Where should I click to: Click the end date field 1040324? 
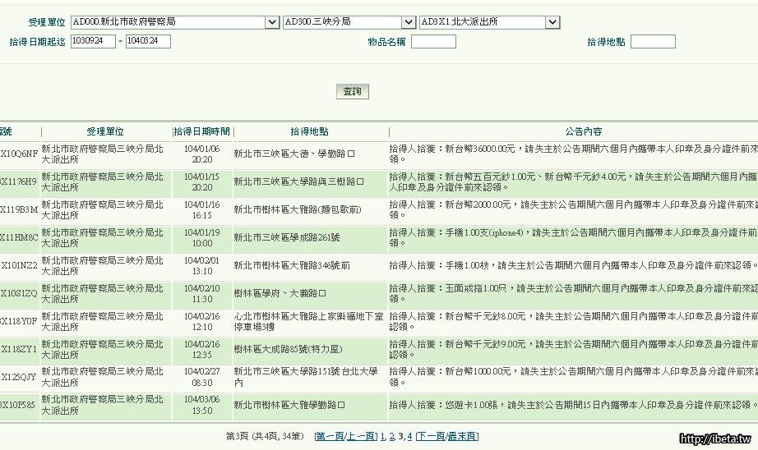(148, 41)
